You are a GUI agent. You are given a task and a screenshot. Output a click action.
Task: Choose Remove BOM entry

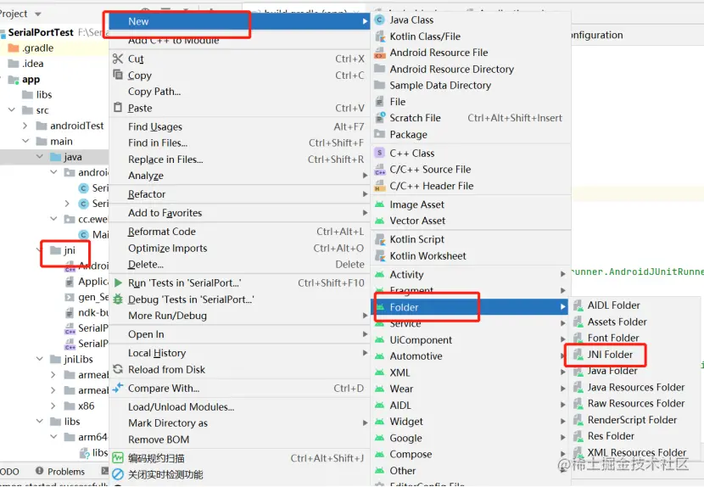(x=239, y=439)
